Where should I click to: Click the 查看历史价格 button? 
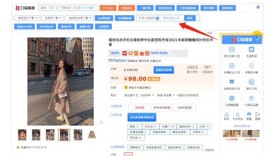[164, 70]
